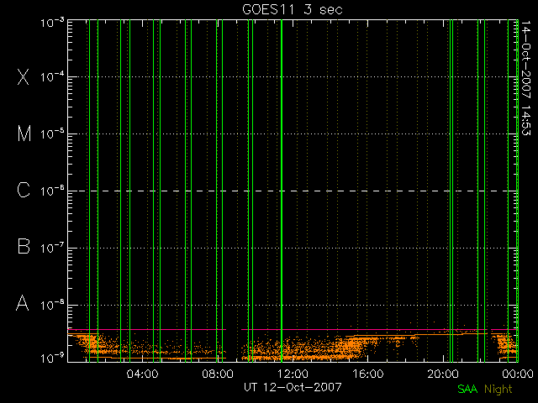Click the plot title GOES11 3 sec

(x=293, y=9)
